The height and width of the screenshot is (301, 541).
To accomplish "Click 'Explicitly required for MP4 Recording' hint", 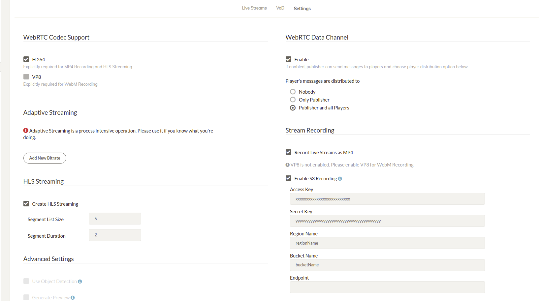I will pyautogui.click(x=78, y=67).
